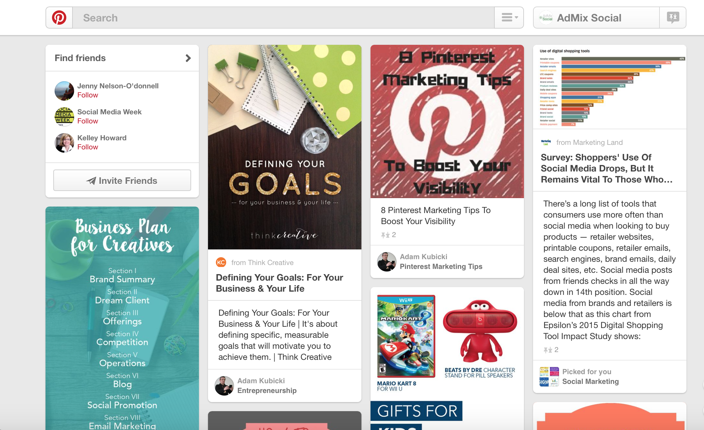Click the Marketing Land source logo icon
The width and height of the screenshot is (704, 430).
(546, 142)
